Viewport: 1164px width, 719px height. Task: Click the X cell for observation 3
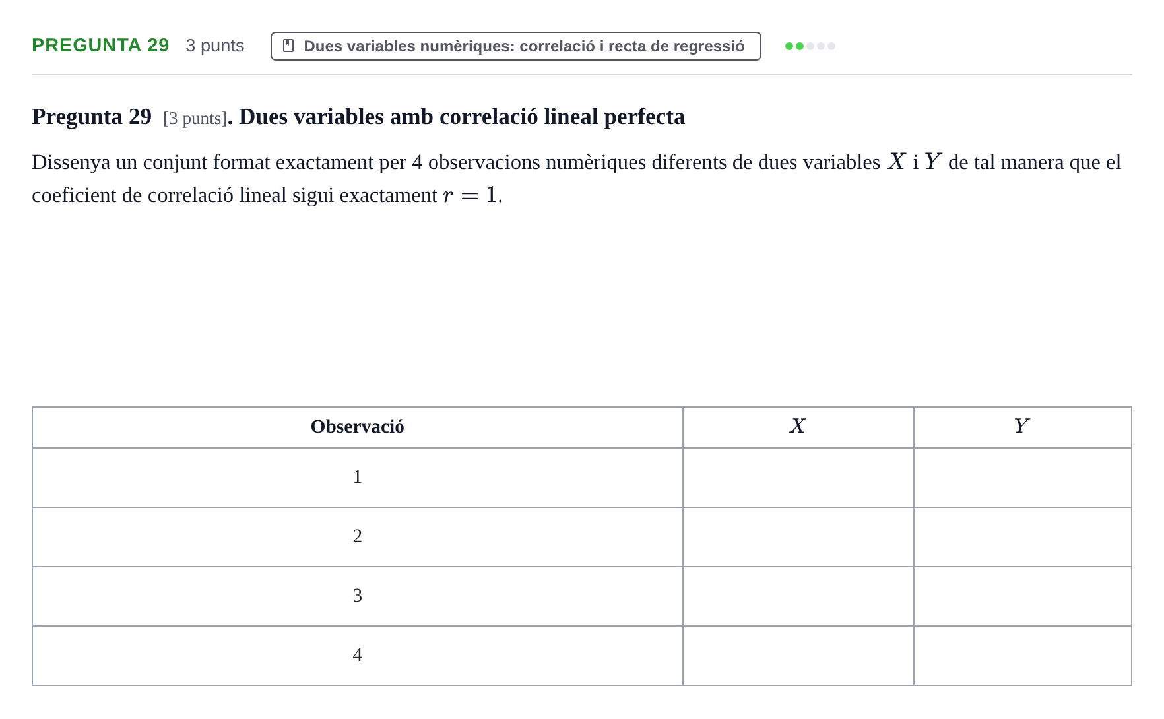(798, 596)
